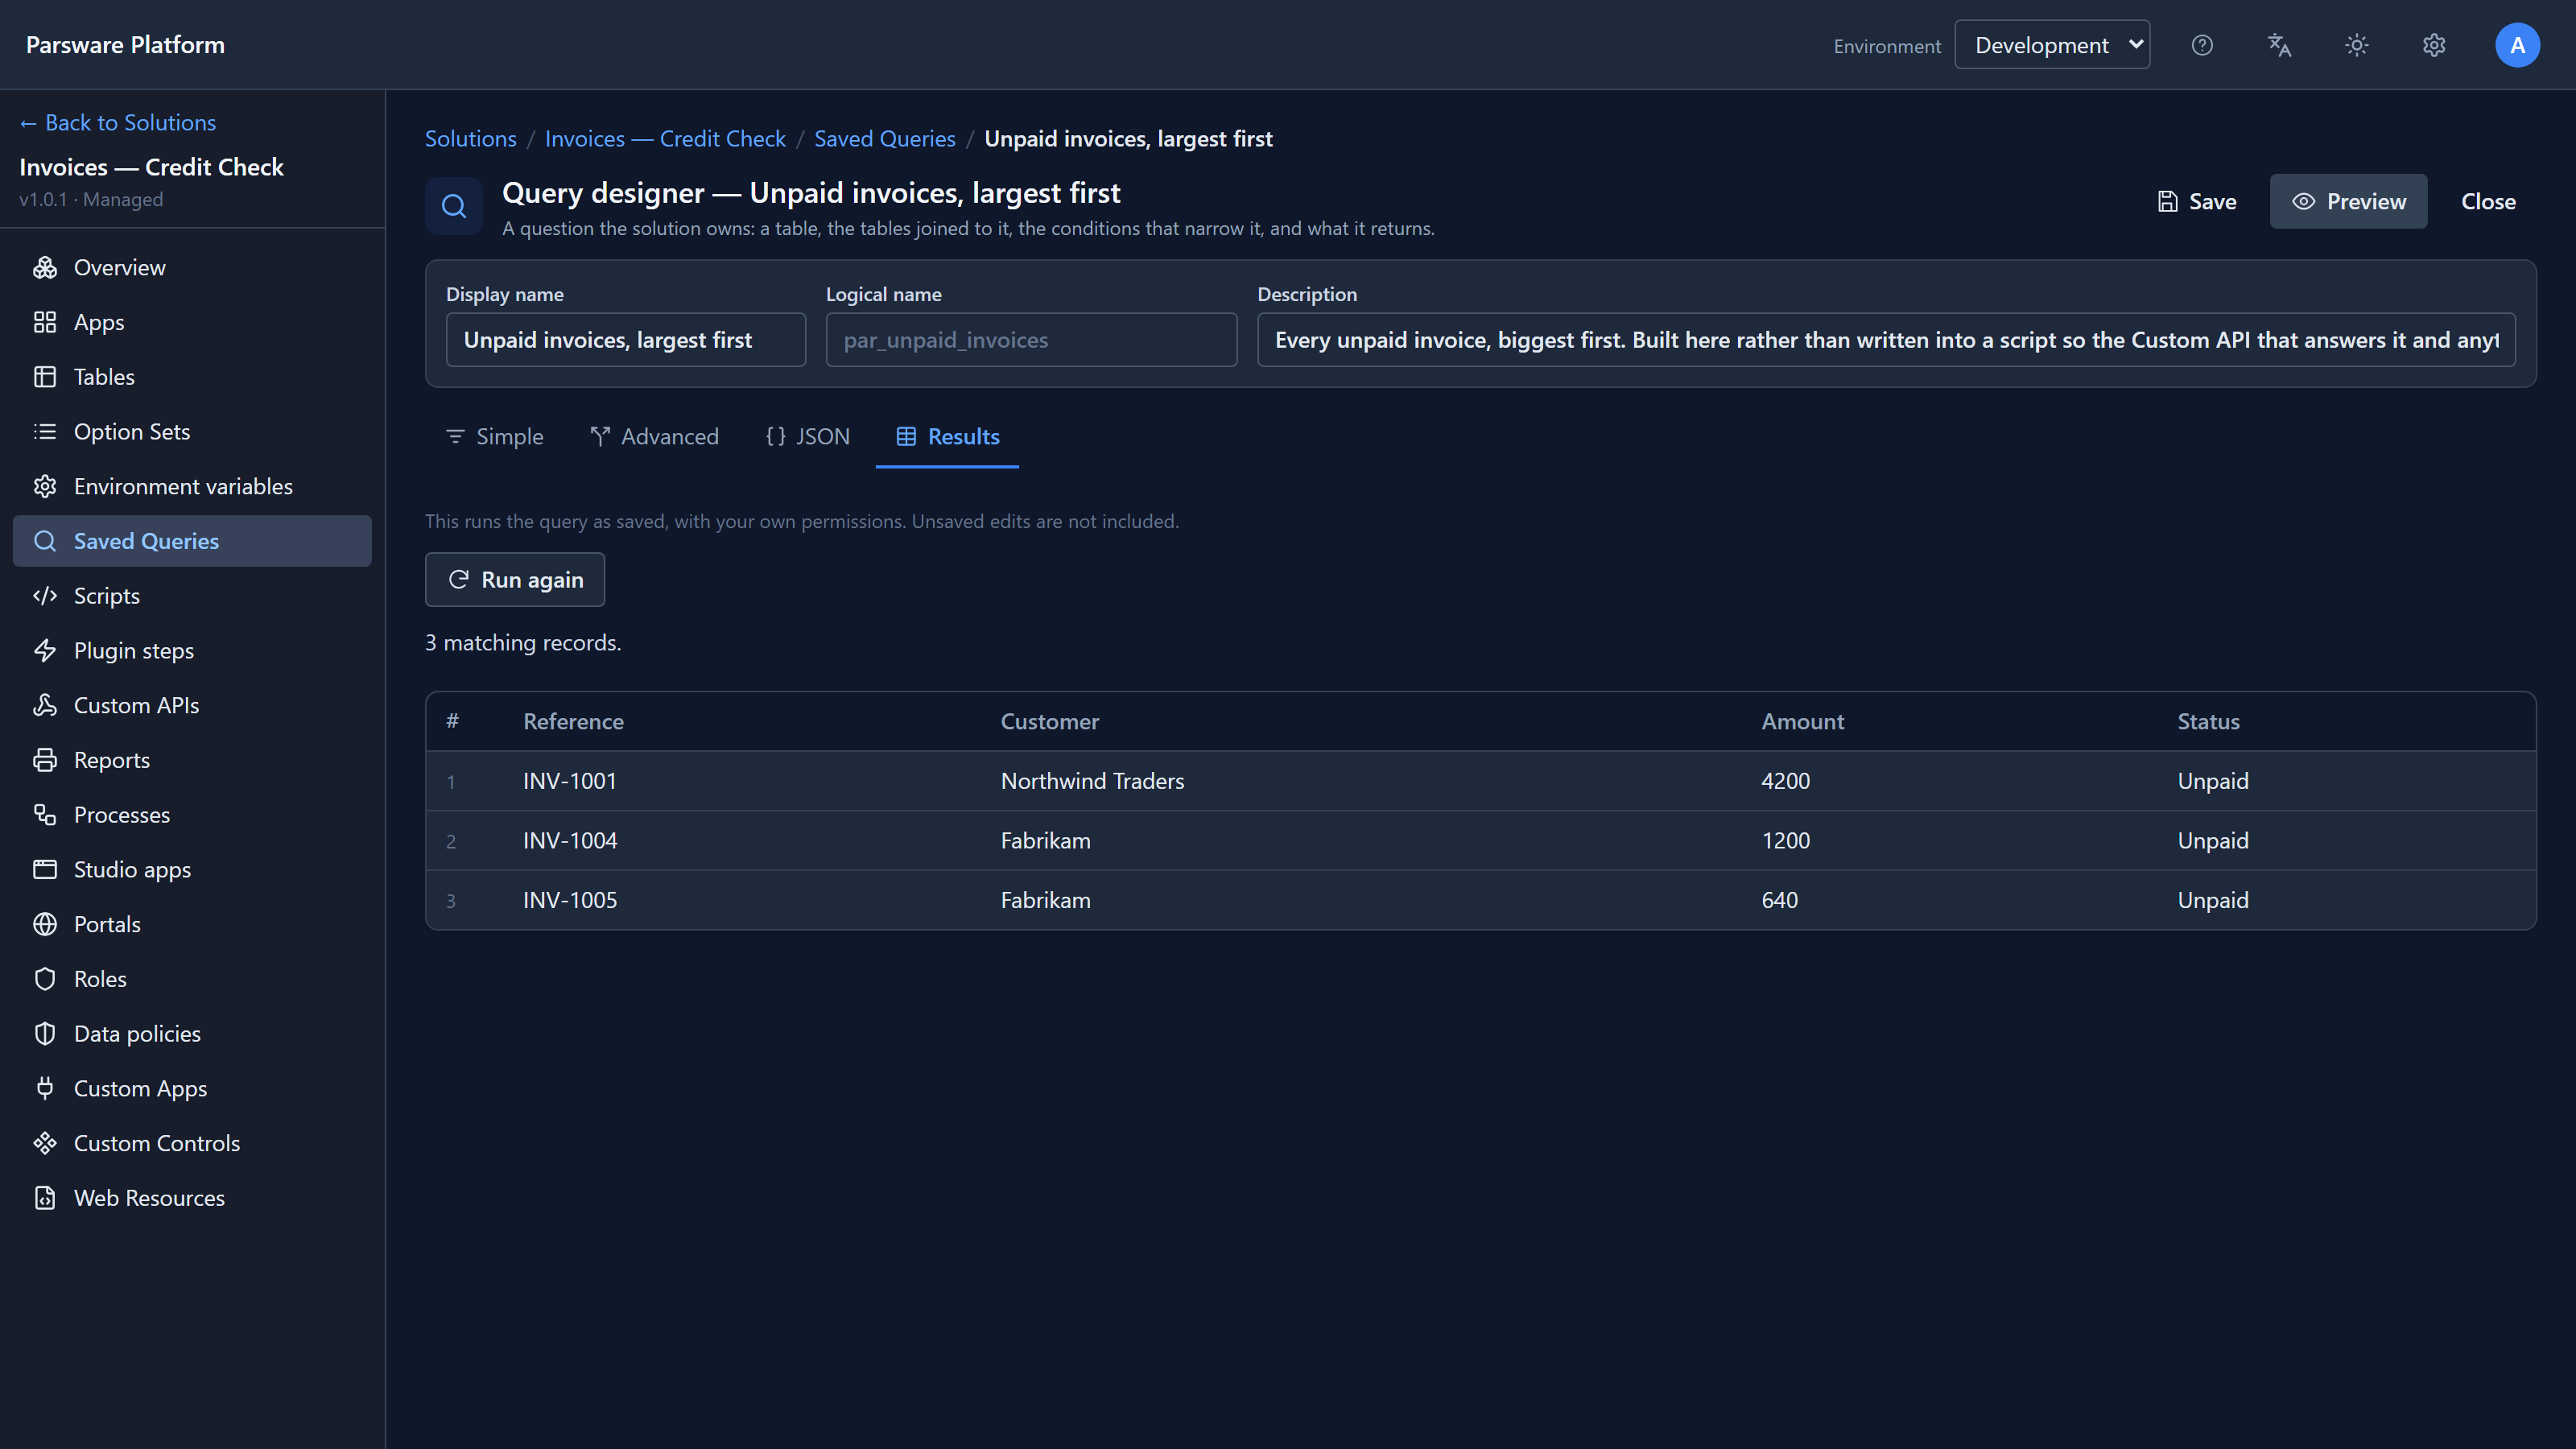Viewport: 2576px width, 1449px height.
Task: Click the Display name input field
Action: pos(626,340)
